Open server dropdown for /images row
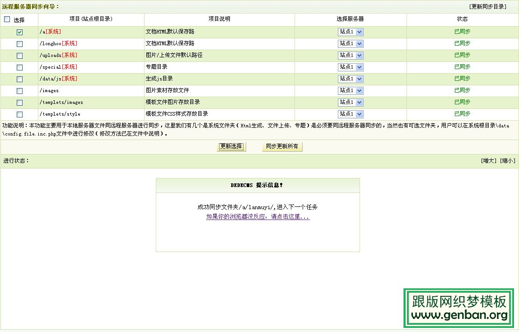The image size is (519, 332). click(351, 91)
